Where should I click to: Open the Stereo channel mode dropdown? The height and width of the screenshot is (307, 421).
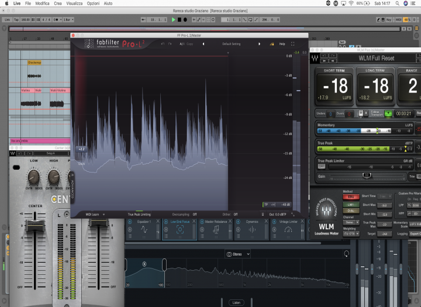(238, 254)
